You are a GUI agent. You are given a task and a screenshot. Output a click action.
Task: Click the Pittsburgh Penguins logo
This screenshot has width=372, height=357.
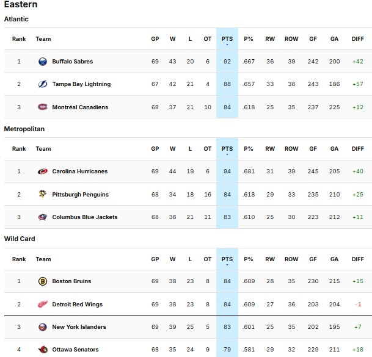click(43, 194)
